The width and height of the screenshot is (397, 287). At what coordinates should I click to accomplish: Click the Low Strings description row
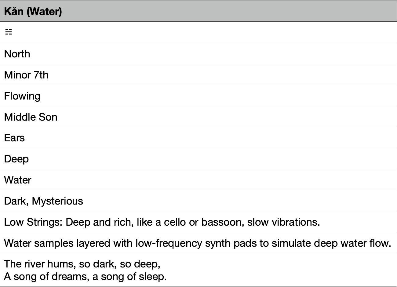tap(162, 222)
